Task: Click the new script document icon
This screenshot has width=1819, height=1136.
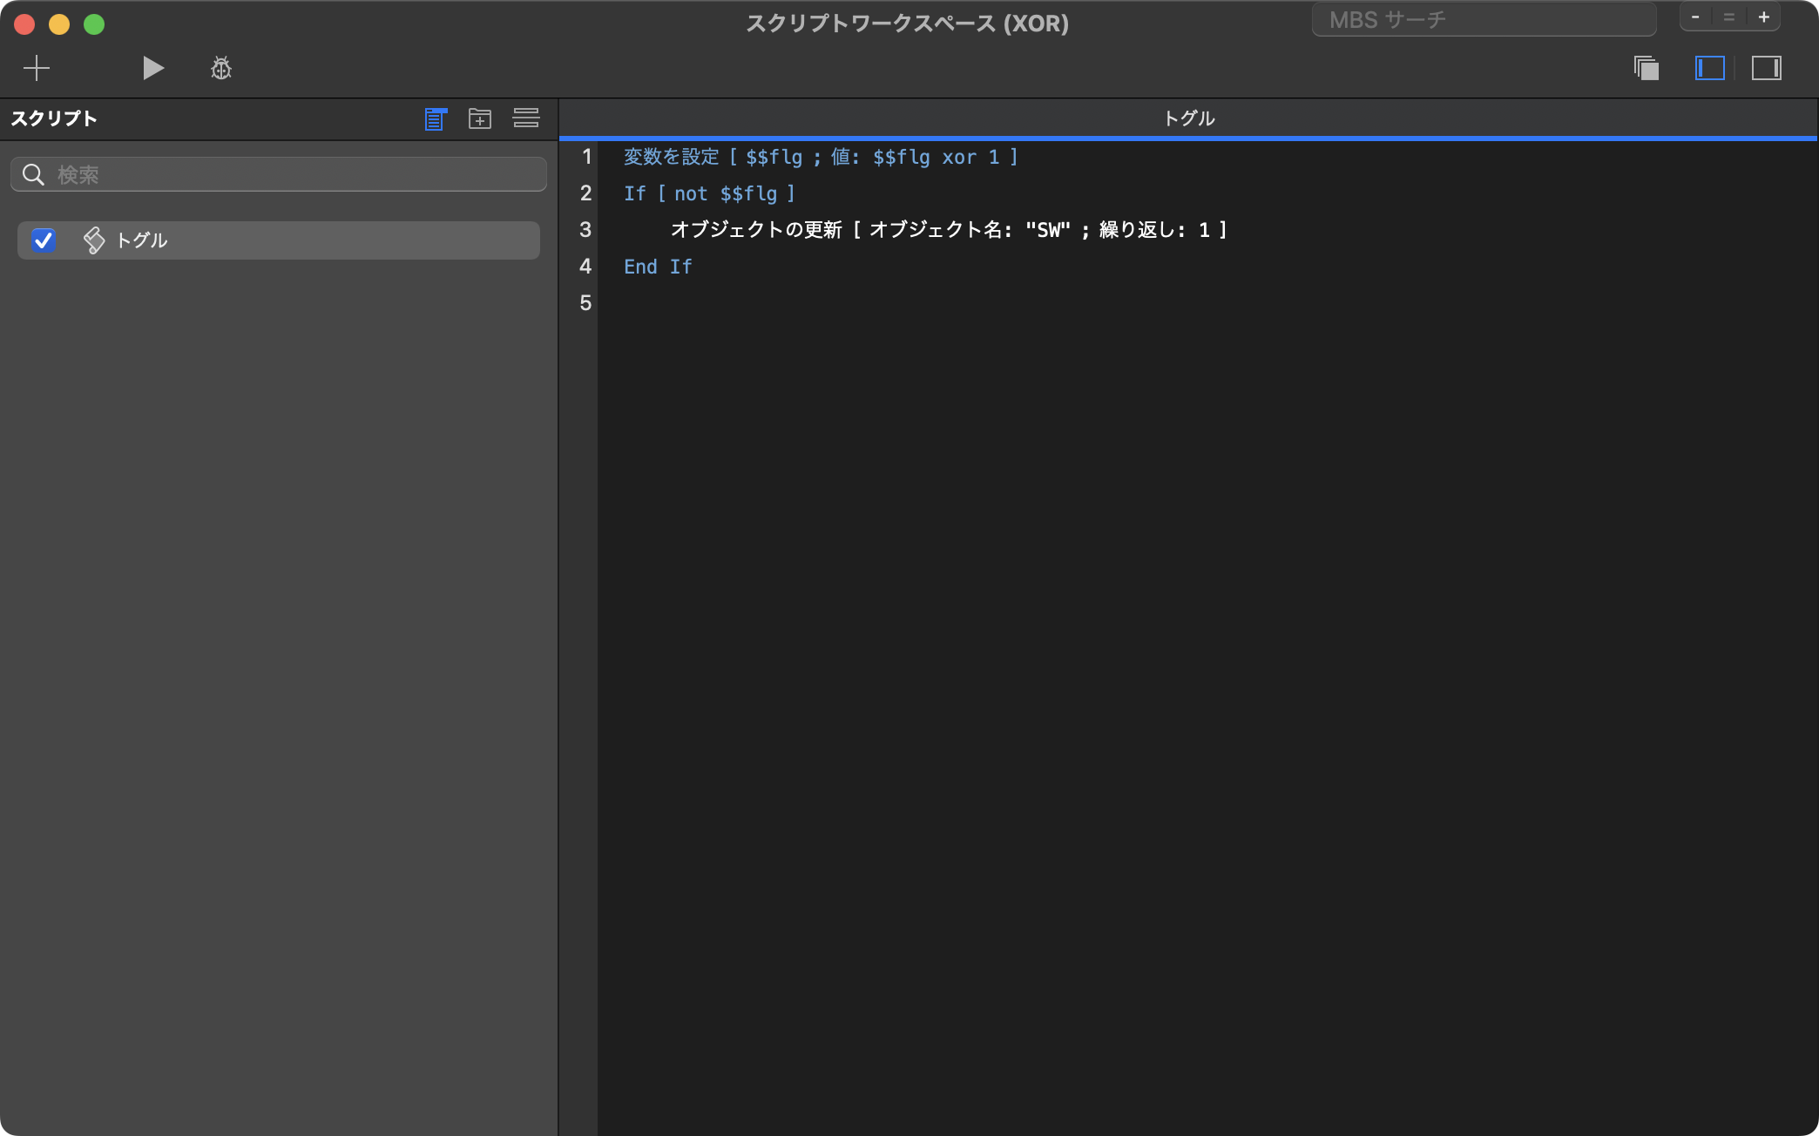Action: point(436,118)
